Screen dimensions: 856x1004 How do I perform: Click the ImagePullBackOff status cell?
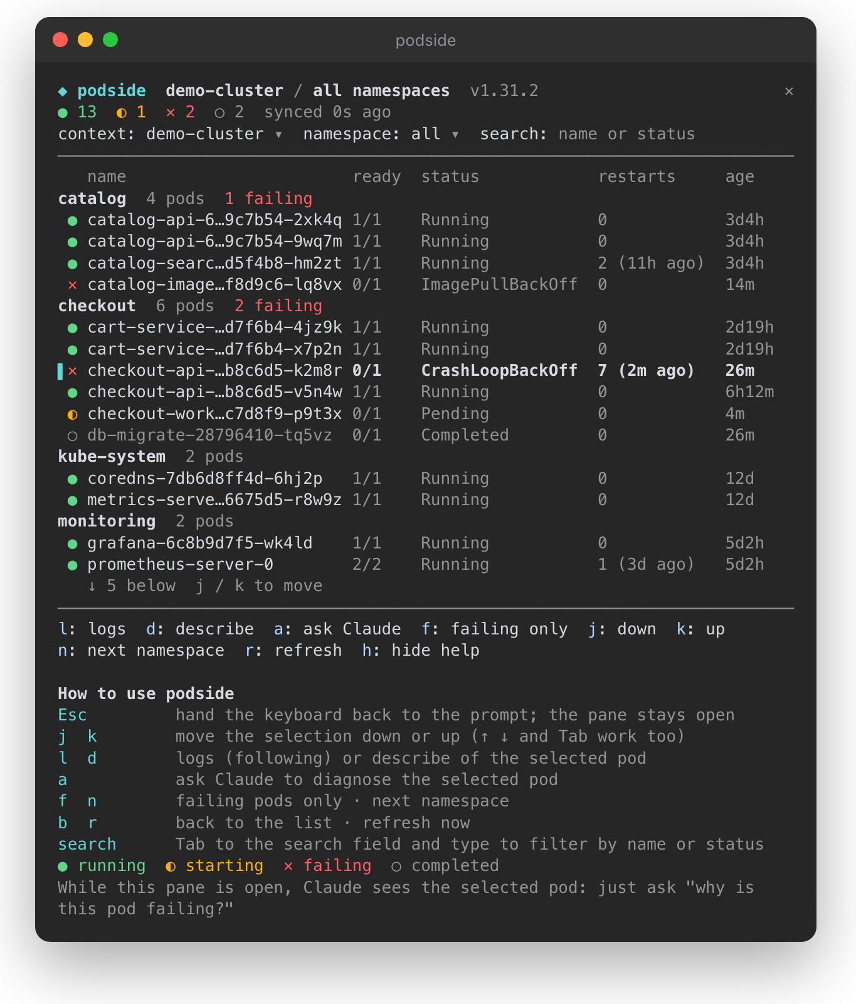pos(499,285)
